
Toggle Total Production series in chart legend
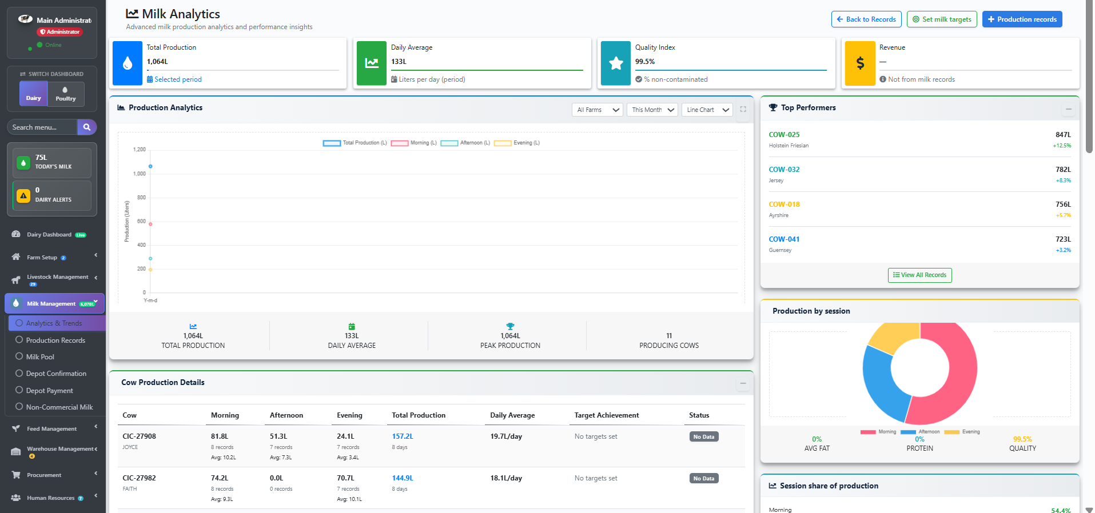pos(355,143)
